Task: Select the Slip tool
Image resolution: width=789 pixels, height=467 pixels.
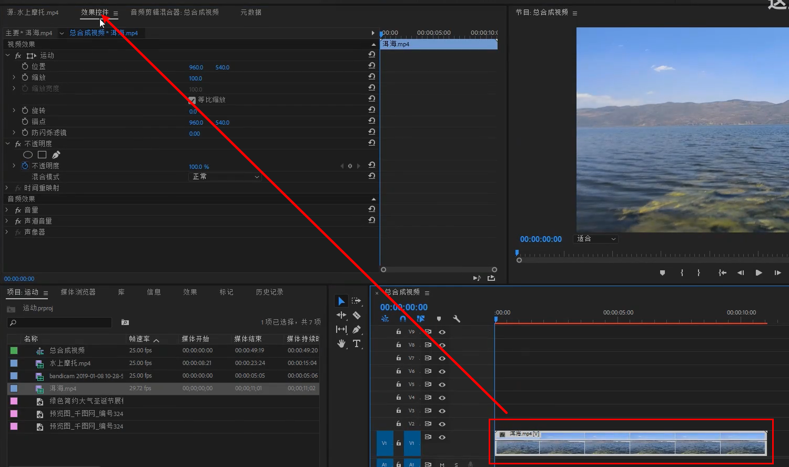Action: (341, 329)
